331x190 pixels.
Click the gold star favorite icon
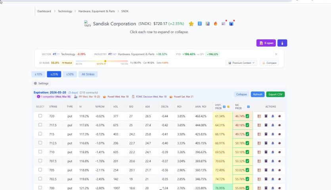(x=191, y=24)
